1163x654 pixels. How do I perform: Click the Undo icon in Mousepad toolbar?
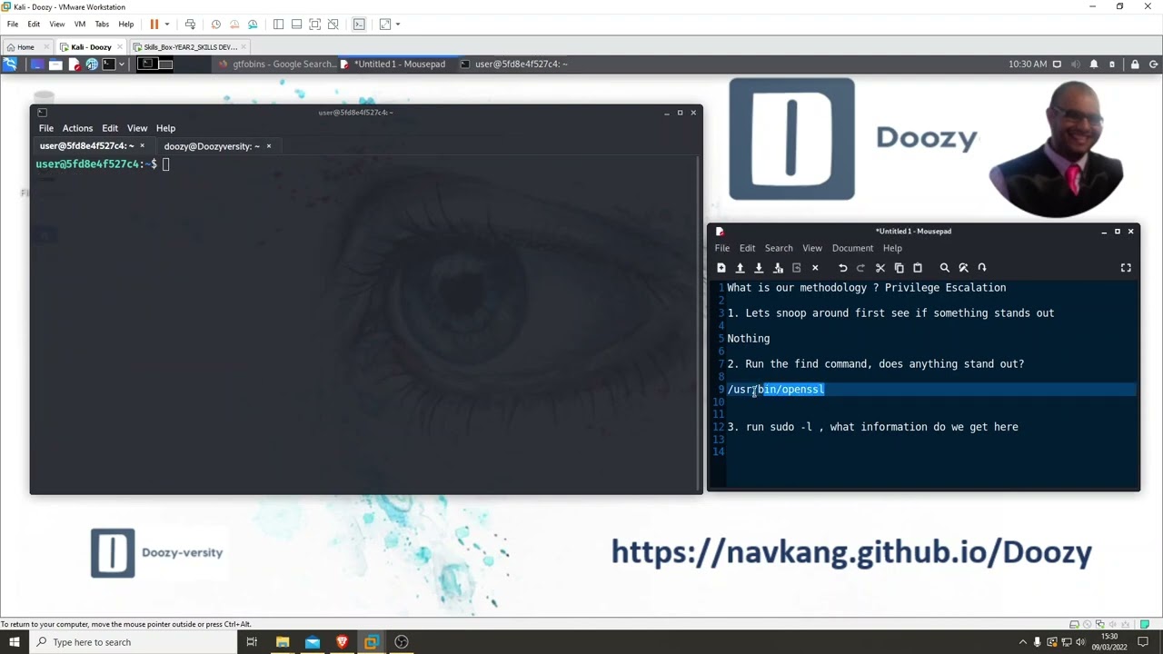(842, 268)
